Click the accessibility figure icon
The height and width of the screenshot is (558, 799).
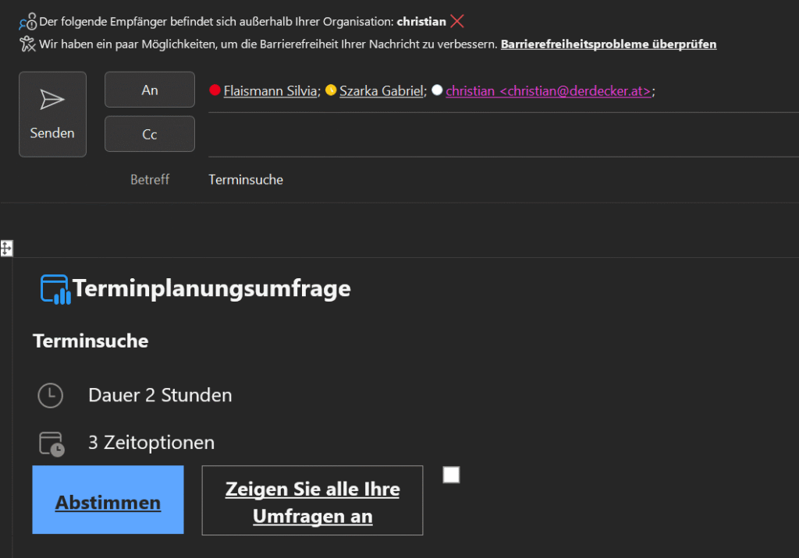[x=28, y=44]
